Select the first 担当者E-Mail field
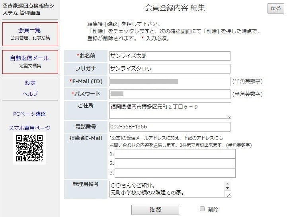The width and height of the screenshot is (289, 217). 175,154
